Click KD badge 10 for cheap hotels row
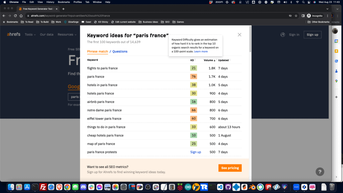 tap(194, 135)
